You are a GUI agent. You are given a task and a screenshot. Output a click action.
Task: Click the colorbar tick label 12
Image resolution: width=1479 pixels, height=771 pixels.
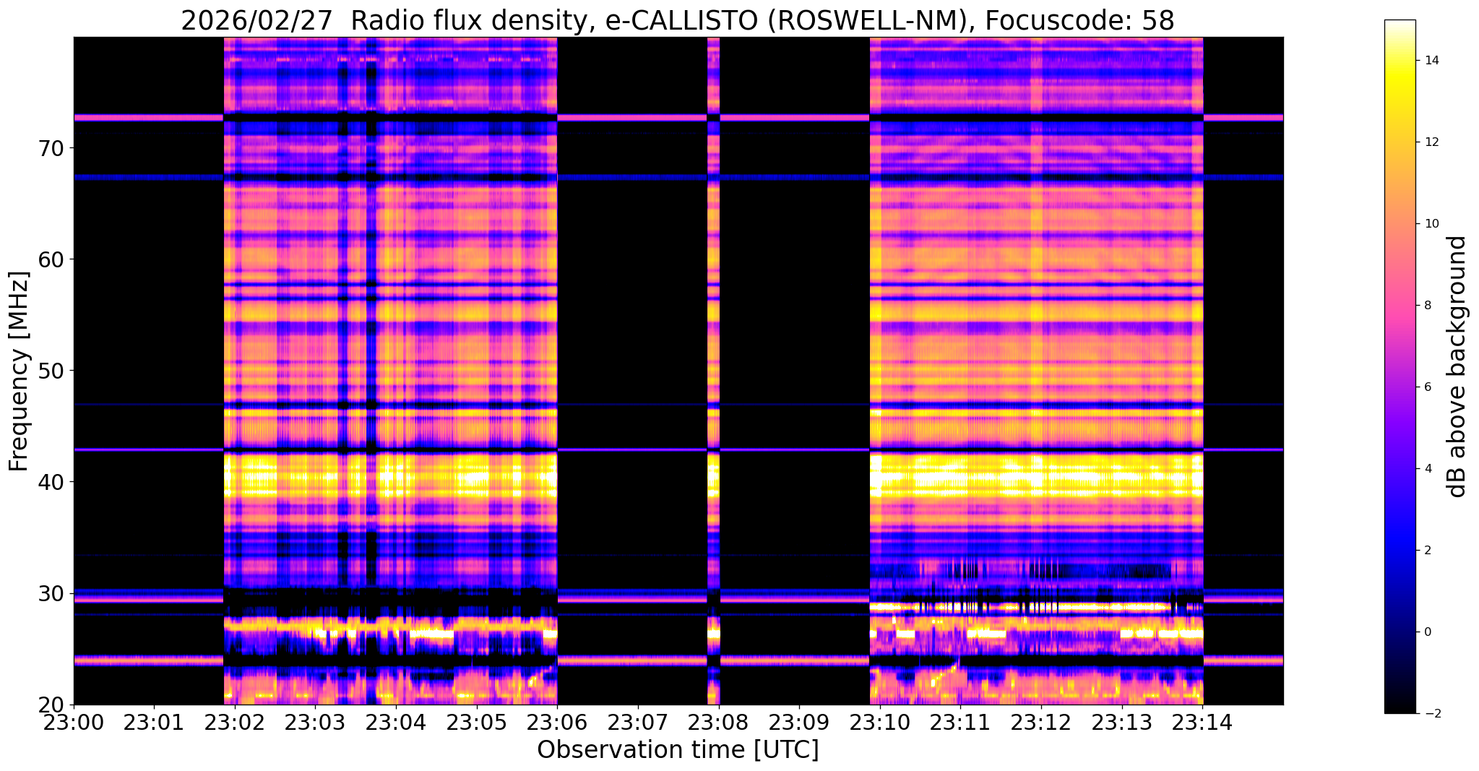point(1431,142)
